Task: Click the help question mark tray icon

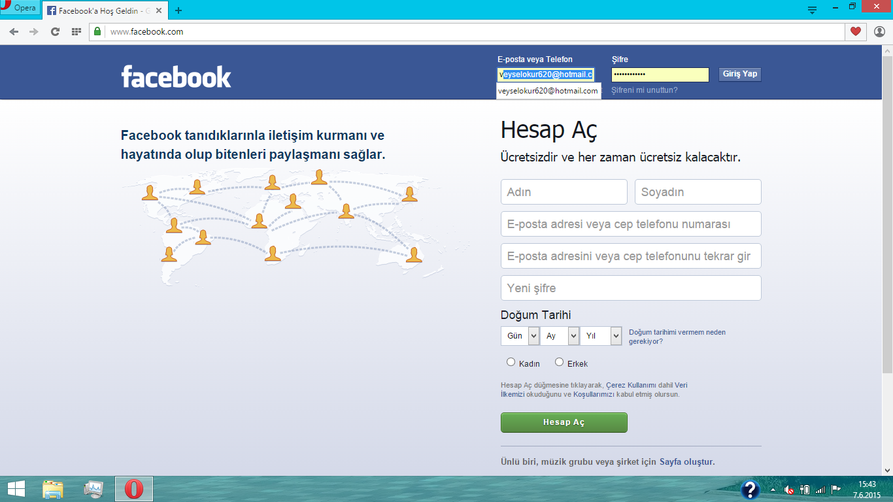Action: pos(750,490)
